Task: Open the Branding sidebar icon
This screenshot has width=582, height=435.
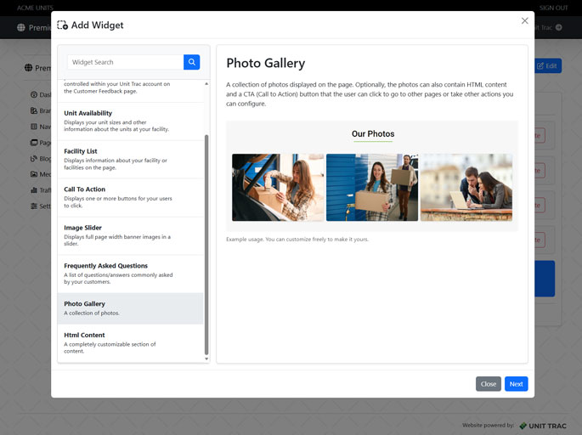Action: point(34,110)
